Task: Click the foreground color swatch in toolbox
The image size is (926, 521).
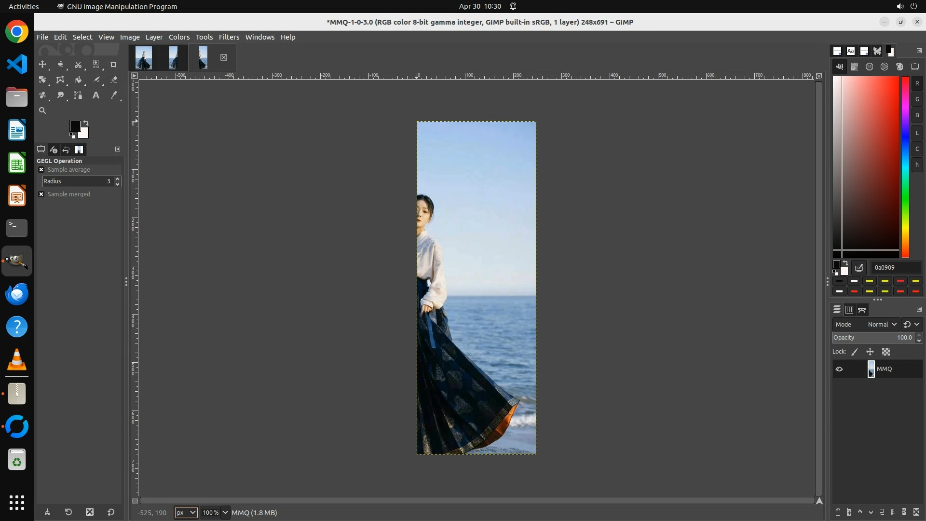Action: click(75, 126)
